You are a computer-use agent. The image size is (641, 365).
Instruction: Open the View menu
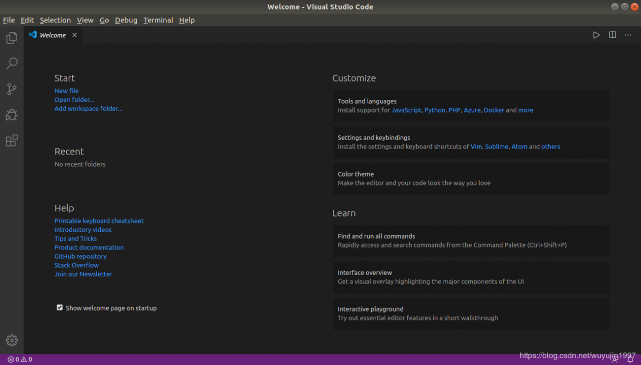coord(85,20)
